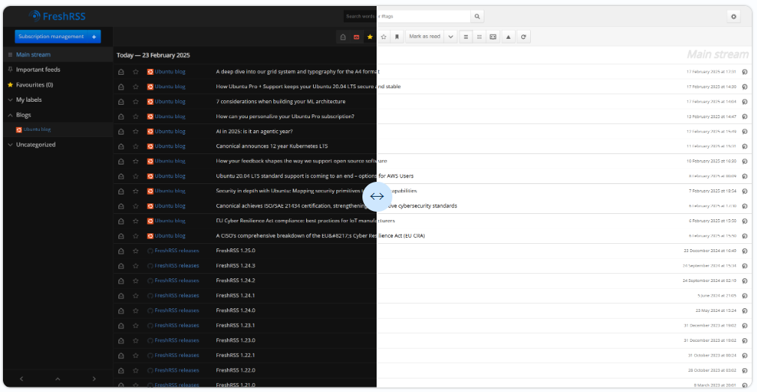Open article 'FreshRSS 1.22.1'
This screenshot has width=757, height=392.
coord(236,356)
